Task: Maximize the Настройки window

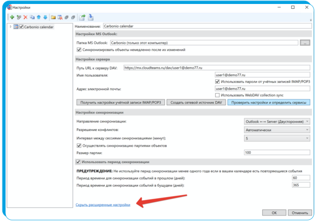Action: click(x=293, y=7)
